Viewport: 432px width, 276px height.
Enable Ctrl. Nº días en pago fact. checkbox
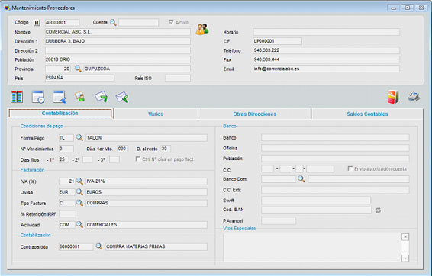[x=138, y=159]
